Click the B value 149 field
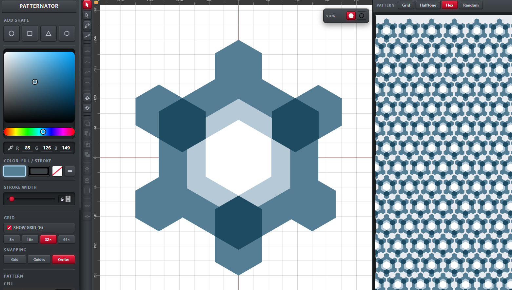 (66, 148)
